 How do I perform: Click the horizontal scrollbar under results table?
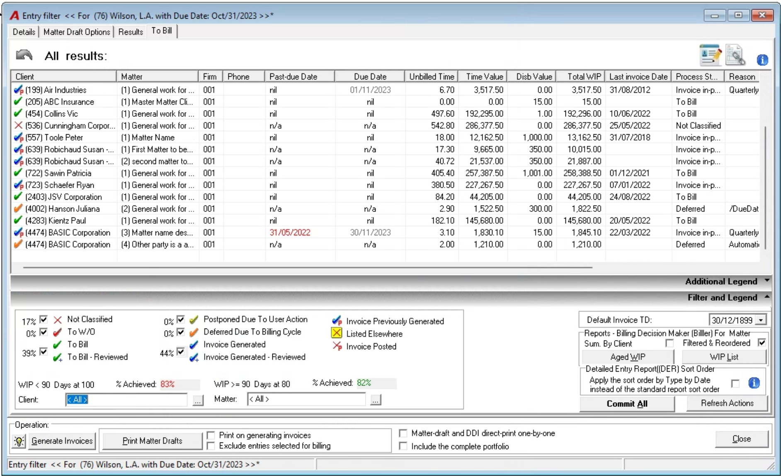pos(308,268)
